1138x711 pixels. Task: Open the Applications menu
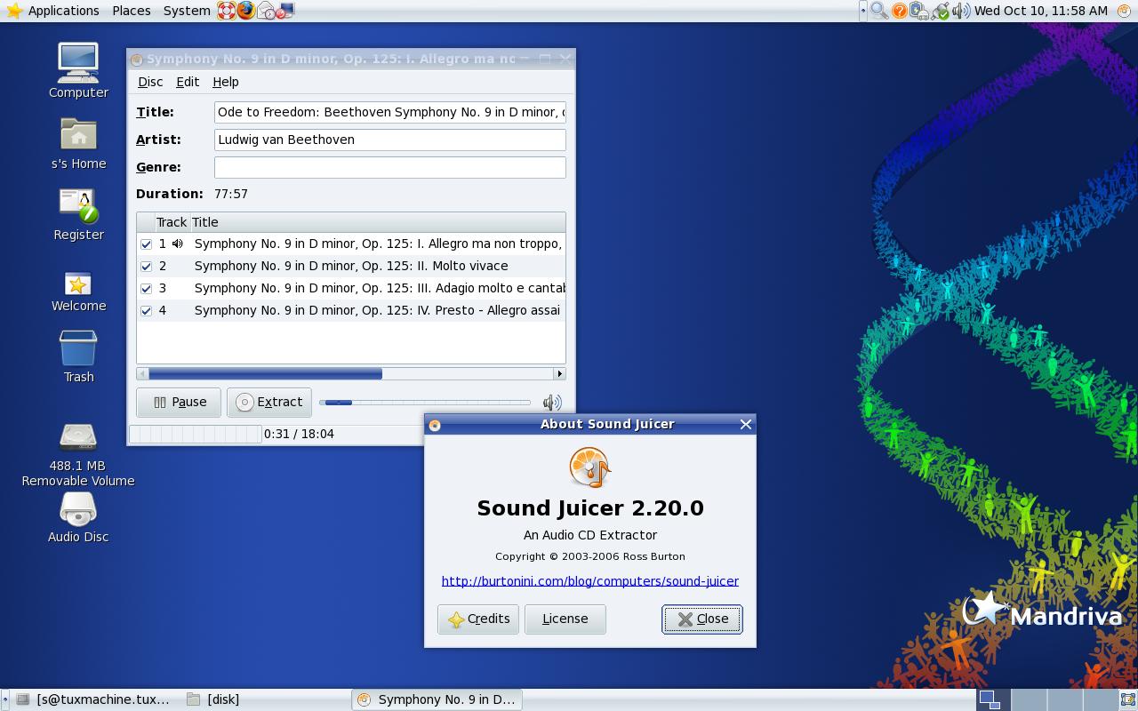point(64,11)
